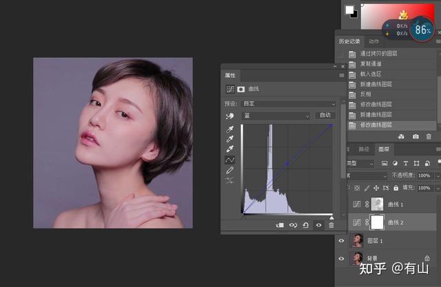Pick a color in the red color field

pos(398,17)
